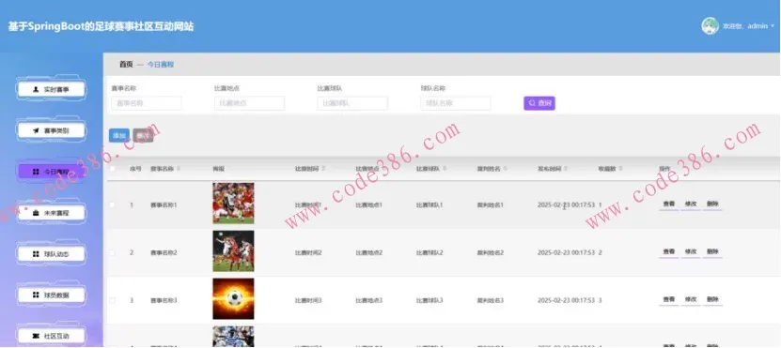View details of row 赛事名称1 via 查看
Screen dimensions: 781x348
point(669,204)
